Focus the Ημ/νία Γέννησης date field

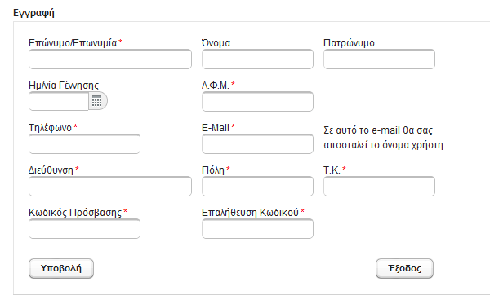coord(59,101)
